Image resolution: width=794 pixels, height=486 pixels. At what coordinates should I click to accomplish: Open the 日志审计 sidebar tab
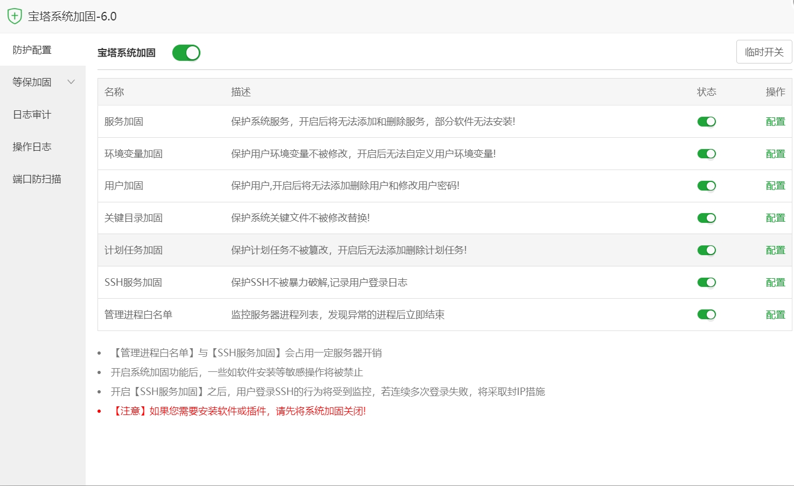click(x=32, y=115)
